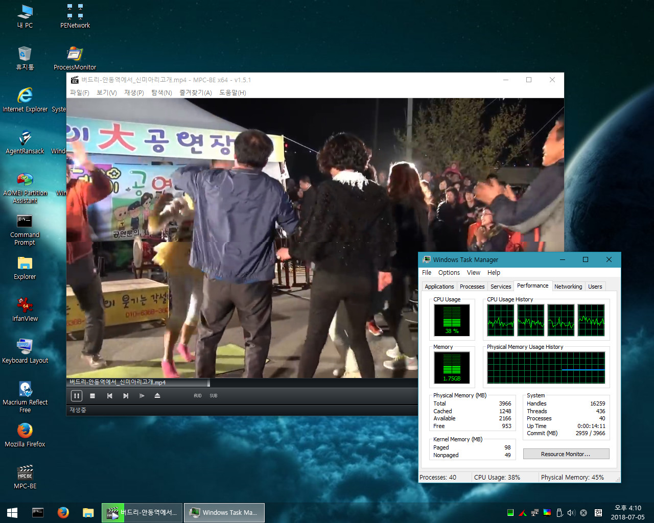This screenshot has width=654, height=523.
Task: Select the Performance tab
Action: click(x=532, y=286)
